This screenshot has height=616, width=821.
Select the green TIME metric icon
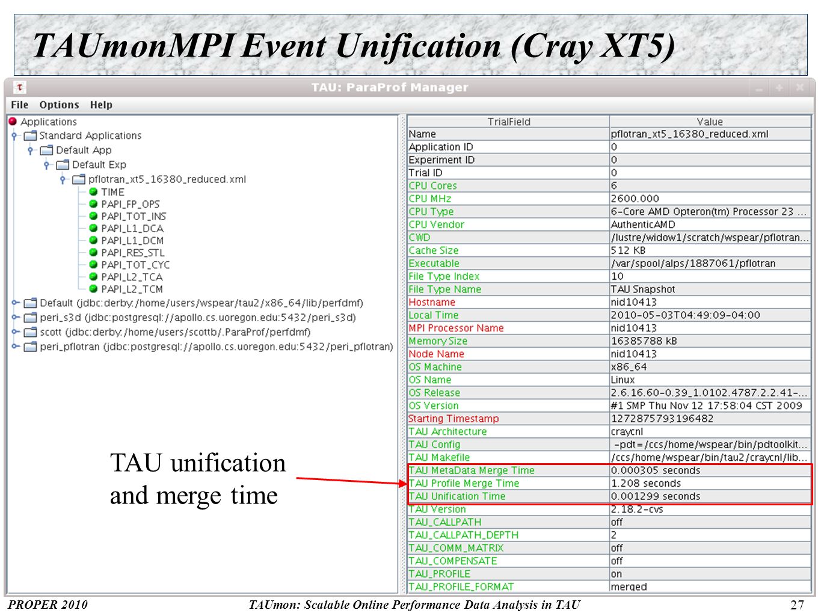pos(93,192)
